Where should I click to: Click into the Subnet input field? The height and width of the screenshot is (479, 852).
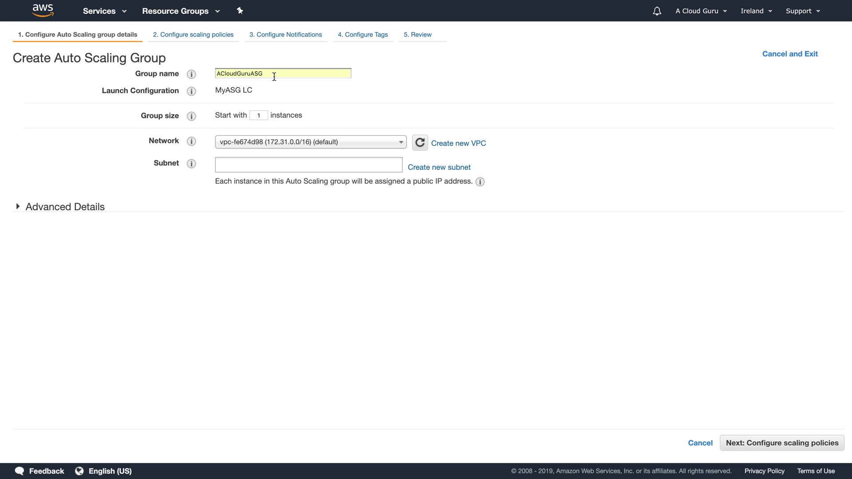[x=308, y=165]
